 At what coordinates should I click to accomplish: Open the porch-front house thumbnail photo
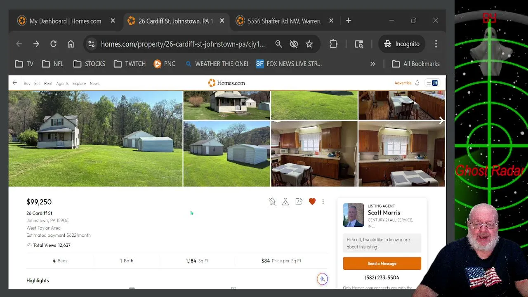click(226, 105)
